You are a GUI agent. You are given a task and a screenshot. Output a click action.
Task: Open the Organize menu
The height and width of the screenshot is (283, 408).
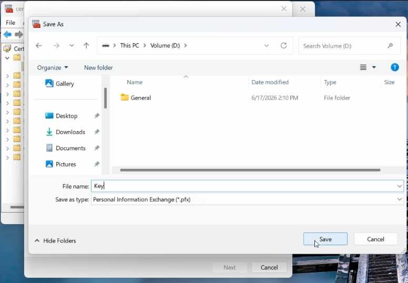click(53, 68)
